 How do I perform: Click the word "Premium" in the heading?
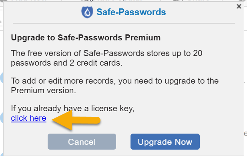click(143, 38)
